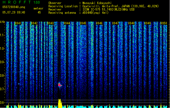Click the antenna A504HB(yagi 4el) text
This screenshot has width=170, height=108.
(95, 13)
